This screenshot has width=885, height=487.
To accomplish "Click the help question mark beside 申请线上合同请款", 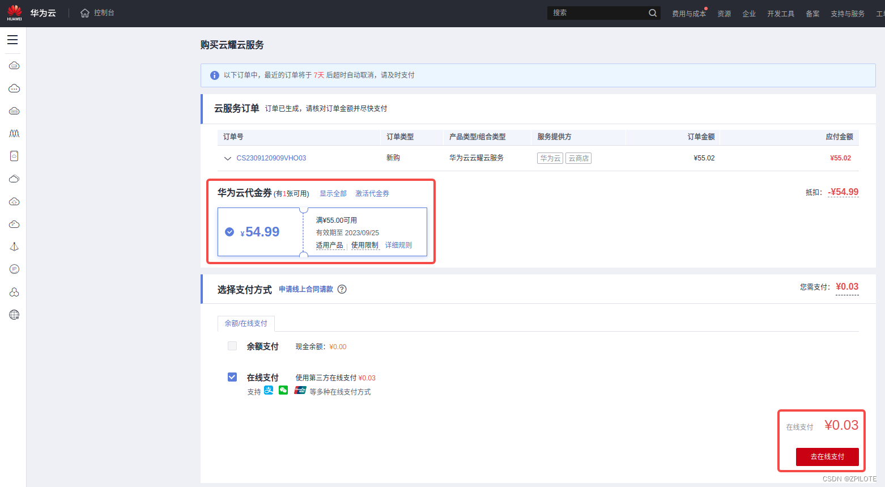I will [x=342, y=289].
